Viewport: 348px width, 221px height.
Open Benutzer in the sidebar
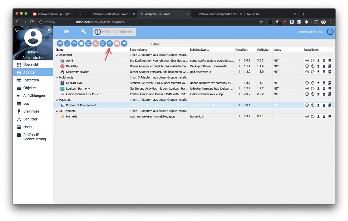(x=33, y=119)
